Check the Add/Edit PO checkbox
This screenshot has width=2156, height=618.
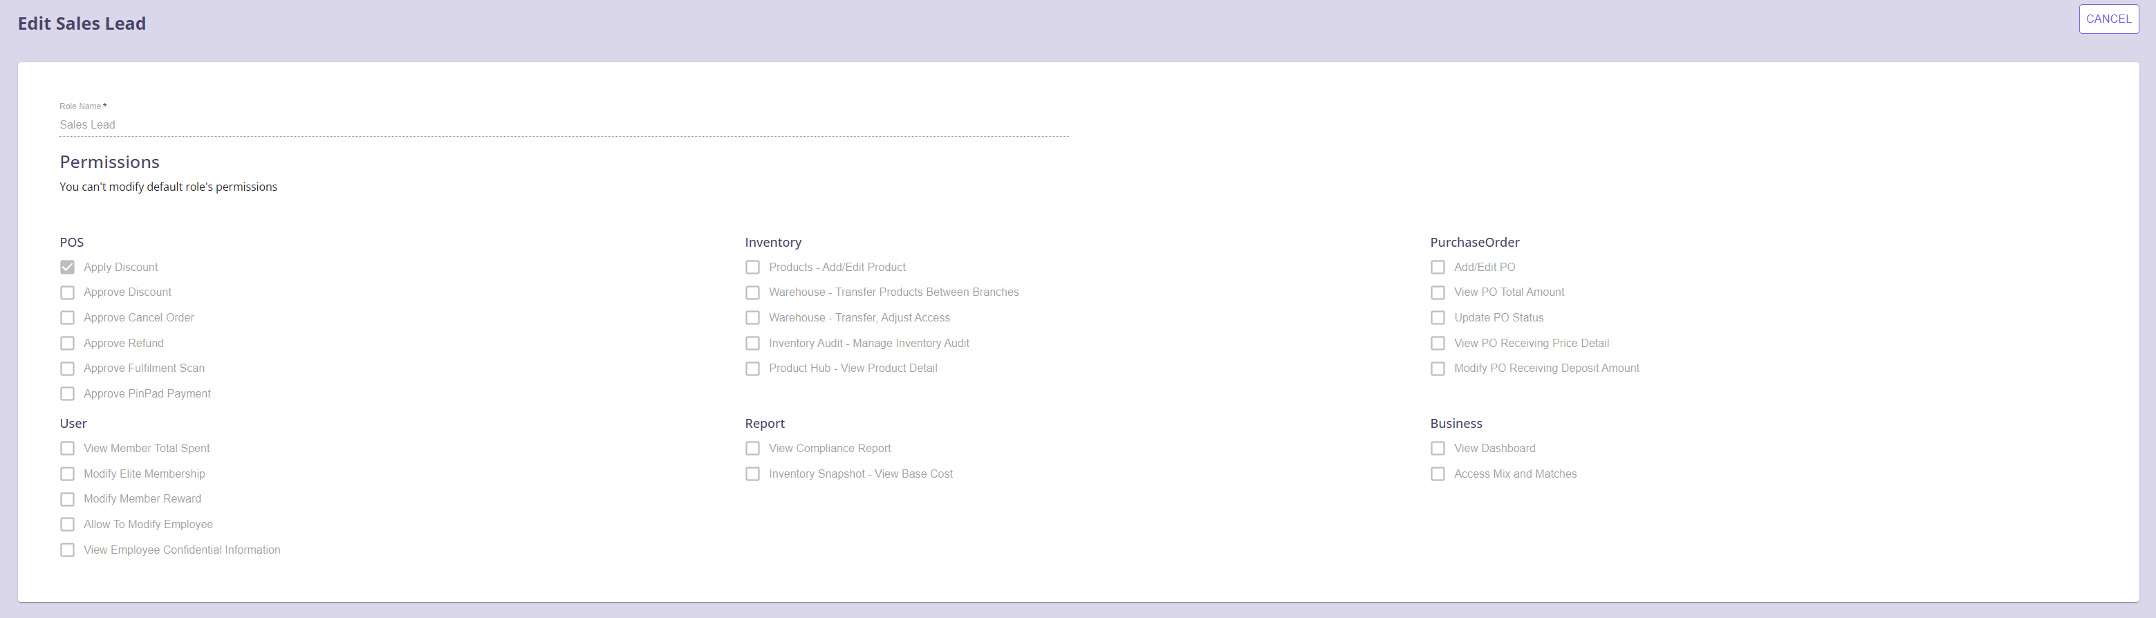pyautogui.click(x=1438, y=267)
